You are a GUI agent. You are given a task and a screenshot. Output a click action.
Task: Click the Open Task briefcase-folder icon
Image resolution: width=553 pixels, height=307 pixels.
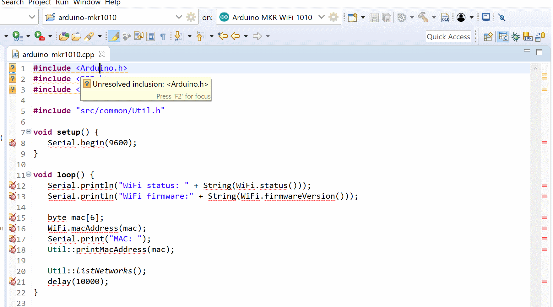coord(76,36)
